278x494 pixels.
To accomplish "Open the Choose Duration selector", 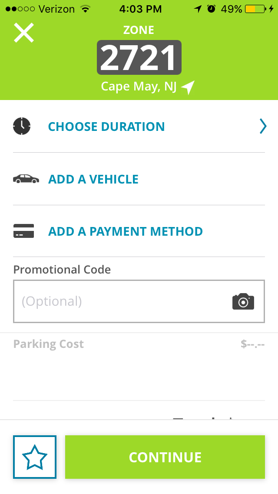I will click(x=106, y=126).
